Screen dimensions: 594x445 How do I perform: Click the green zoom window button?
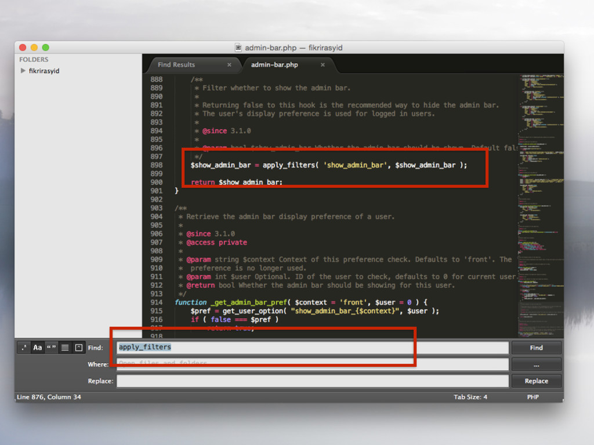coord(45,48)
